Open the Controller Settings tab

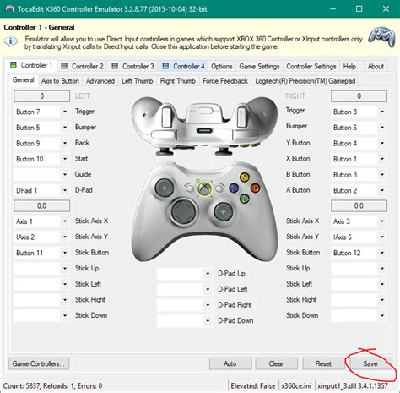[311, 67]
